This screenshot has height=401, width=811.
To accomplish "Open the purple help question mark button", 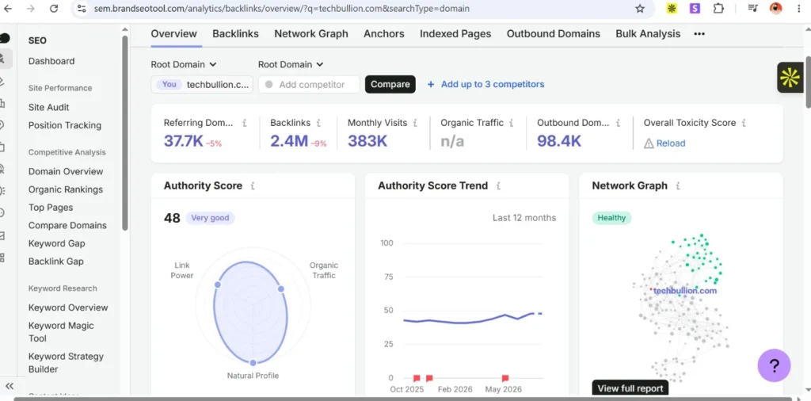I will click(x=774, y=365).
